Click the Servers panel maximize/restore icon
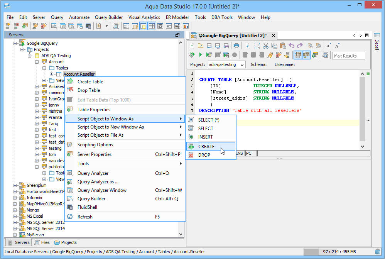This screenshot has width=385, height=259. point(177,35)
